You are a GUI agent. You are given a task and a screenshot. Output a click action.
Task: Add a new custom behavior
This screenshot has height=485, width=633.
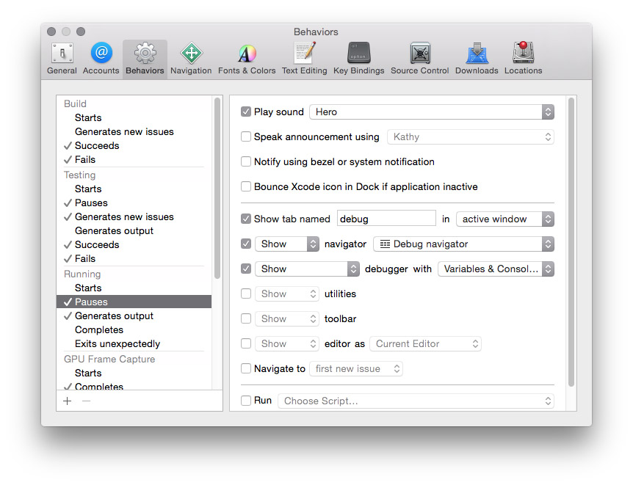click(x=68, y=401)
